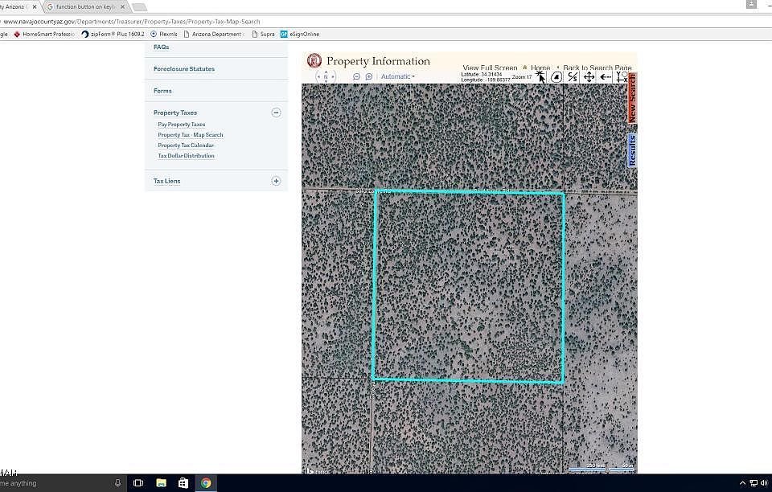Open the Automatic map type dropdown
The height and width of the screenshot is (492, 772).
tap(398, 76)
